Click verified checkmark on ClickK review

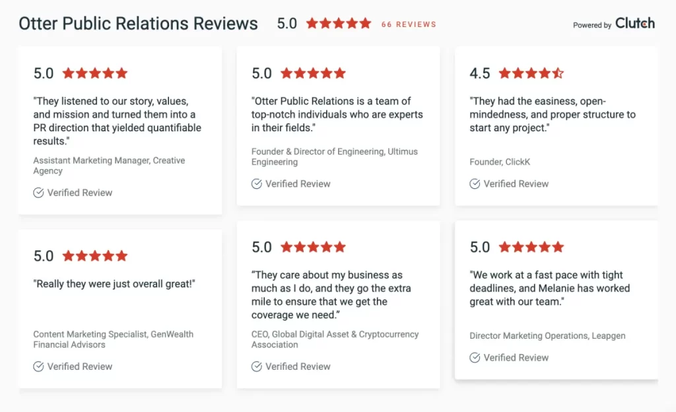(475, 184)
